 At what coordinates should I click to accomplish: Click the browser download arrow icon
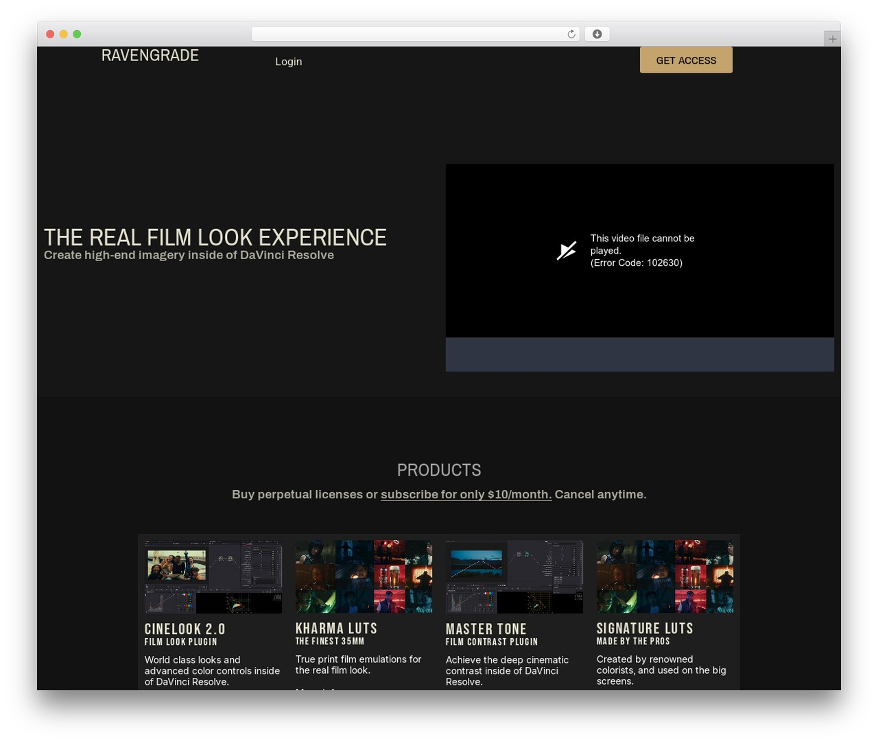(597, 34)
